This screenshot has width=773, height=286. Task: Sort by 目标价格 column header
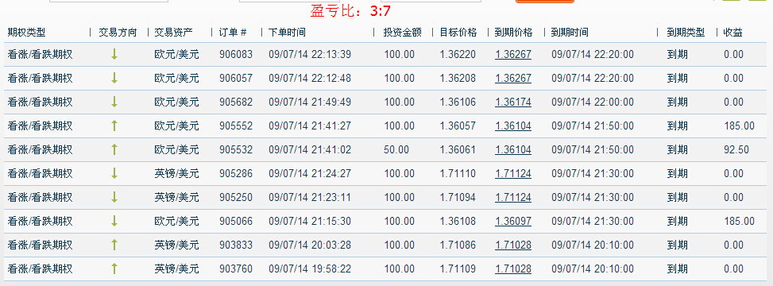[458, 33]
